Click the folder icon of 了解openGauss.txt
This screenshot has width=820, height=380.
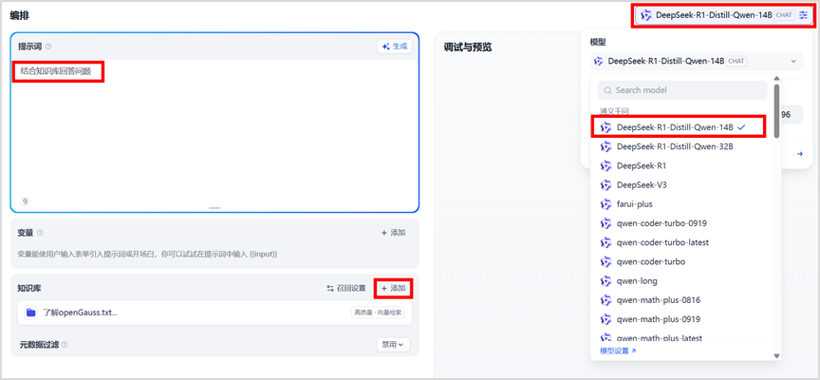pos(31,313)
